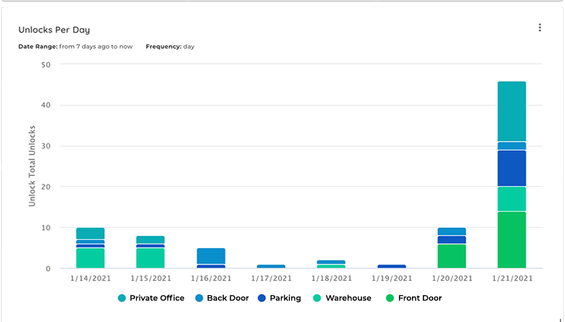Viewport: 565px width, 322px height.
Task: Click Parking segment on 1/21/2021 bar
Action: (511, 168)
